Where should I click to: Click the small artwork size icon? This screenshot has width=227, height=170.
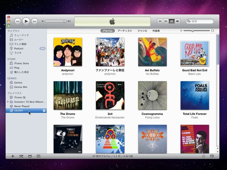(x=181, y=31)
